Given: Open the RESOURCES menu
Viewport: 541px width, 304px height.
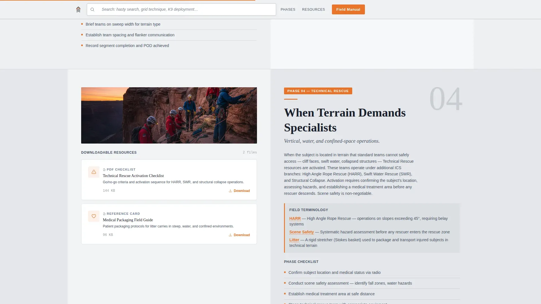Looking at the screenshot, I should coord(313,10).
